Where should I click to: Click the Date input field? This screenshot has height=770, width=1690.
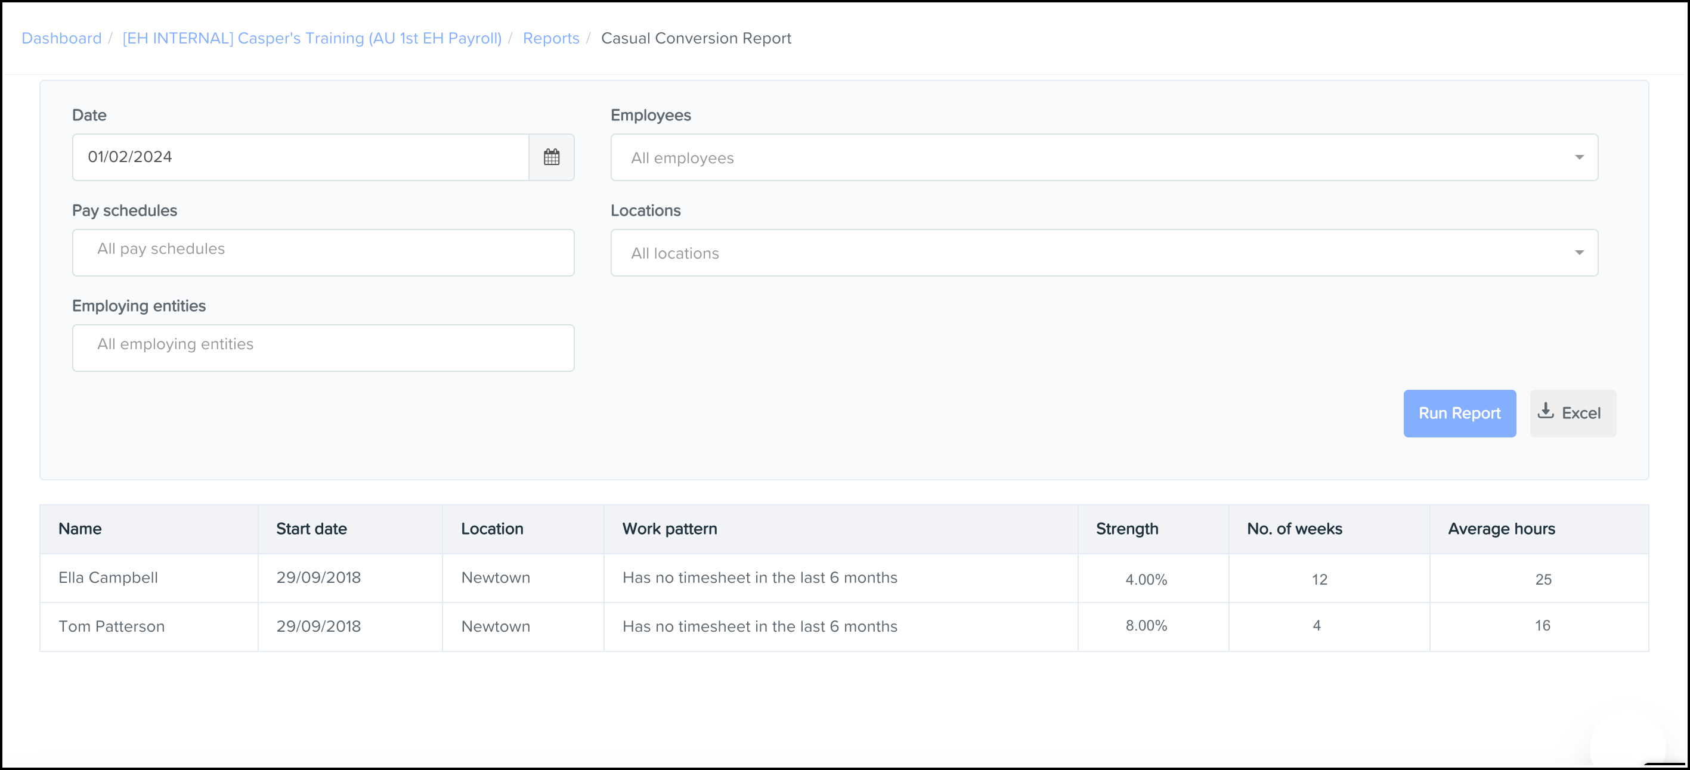[x=301, y=157]
